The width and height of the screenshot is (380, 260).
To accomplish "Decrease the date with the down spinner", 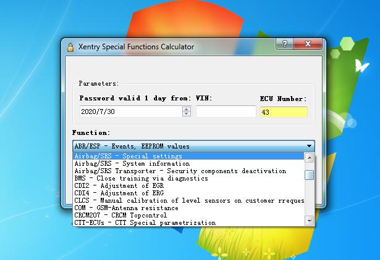I will point(187,114).
